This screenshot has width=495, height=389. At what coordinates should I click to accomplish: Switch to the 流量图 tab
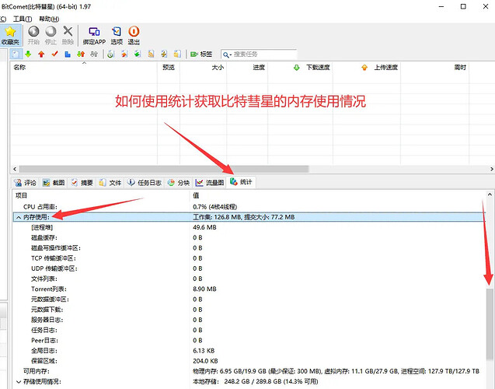pos(210,182)
